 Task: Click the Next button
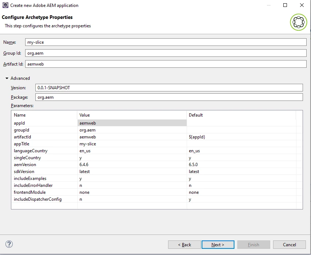[x=218, y=245]
